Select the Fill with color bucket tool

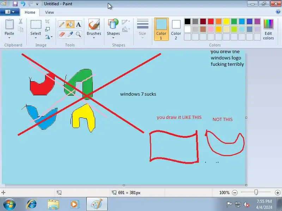click(70, 24)
